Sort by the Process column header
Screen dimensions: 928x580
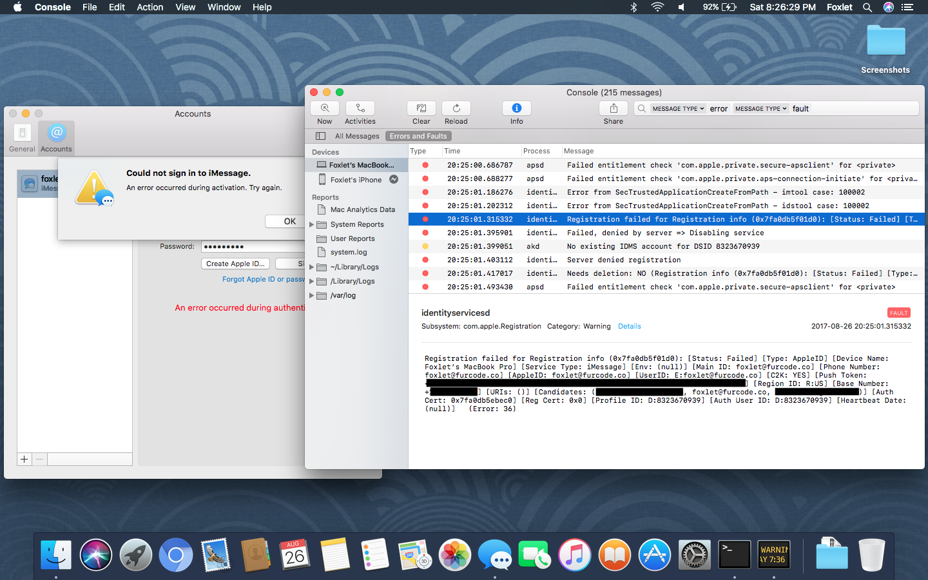coord(540,151)
